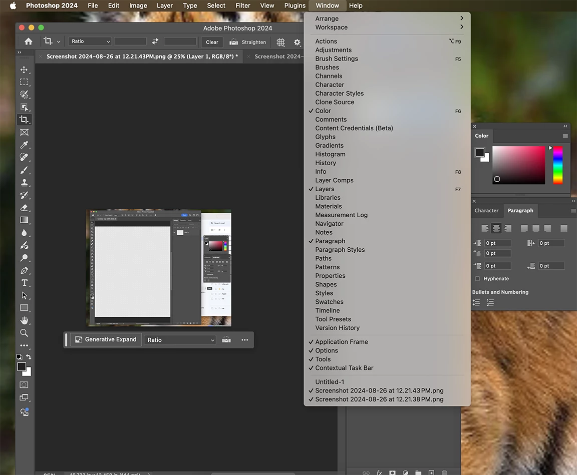
Task: Toggle Quick Mask mode icon
Action: (x=24, y=385)
